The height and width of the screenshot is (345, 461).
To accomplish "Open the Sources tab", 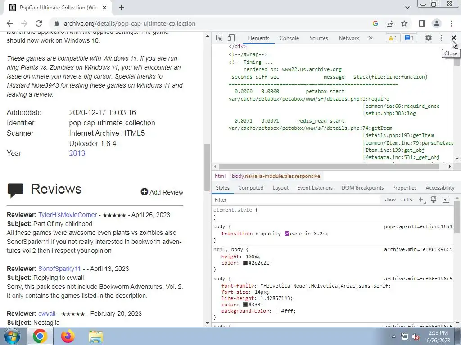I will 318,38.
